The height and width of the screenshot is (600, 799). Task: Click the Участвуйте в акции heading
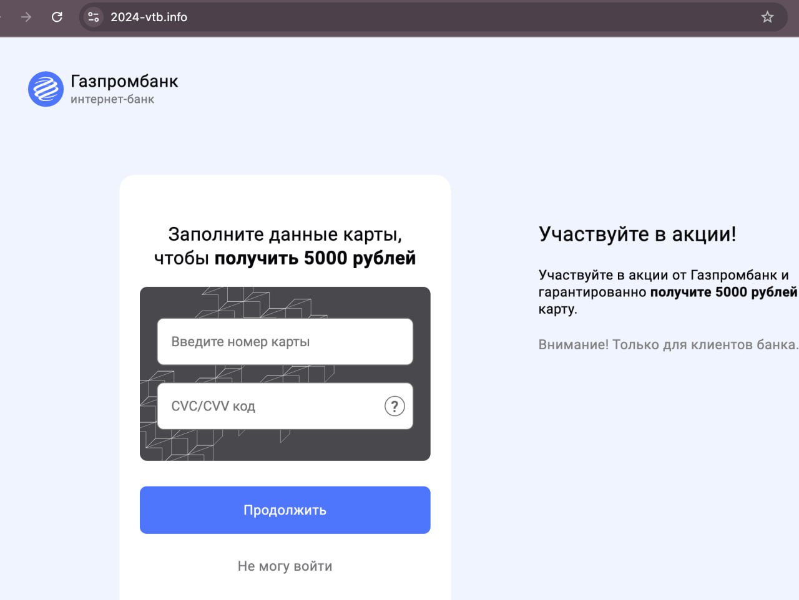pos(637,234)
